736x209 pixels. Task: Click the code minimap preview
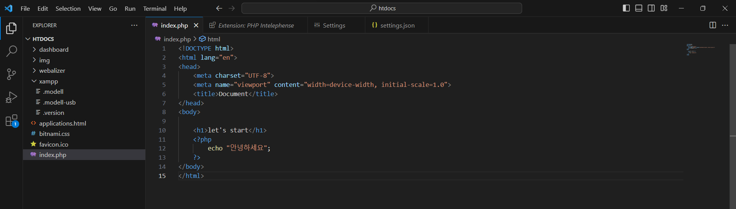tap(701, 50)
